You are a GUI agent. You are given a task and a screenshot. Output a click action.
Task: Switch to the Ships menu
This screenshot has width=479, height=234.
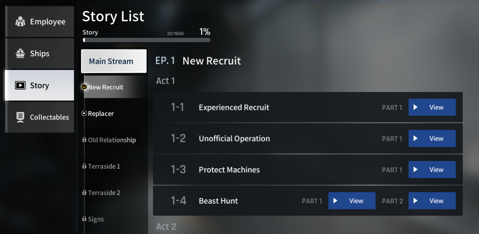pos(40,54)
